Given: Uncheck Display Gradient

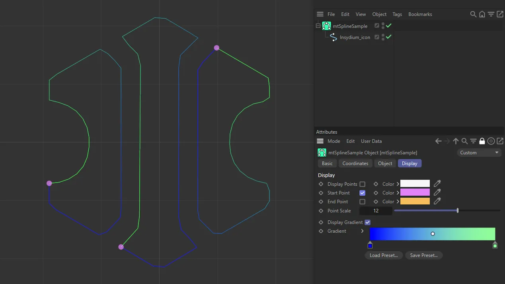Looking at the screenshot, I should tap(367, 222).
